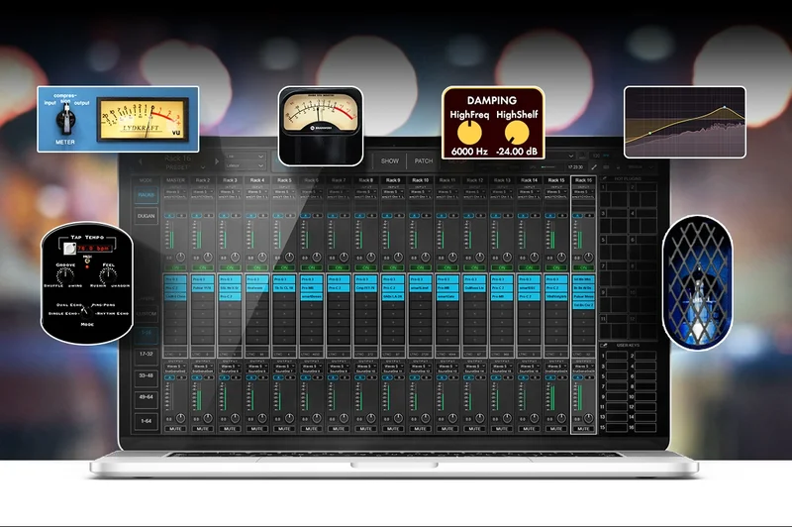Go to next rack with right arrow
Screen dimensions: 792x527
[x=217, y=161]
